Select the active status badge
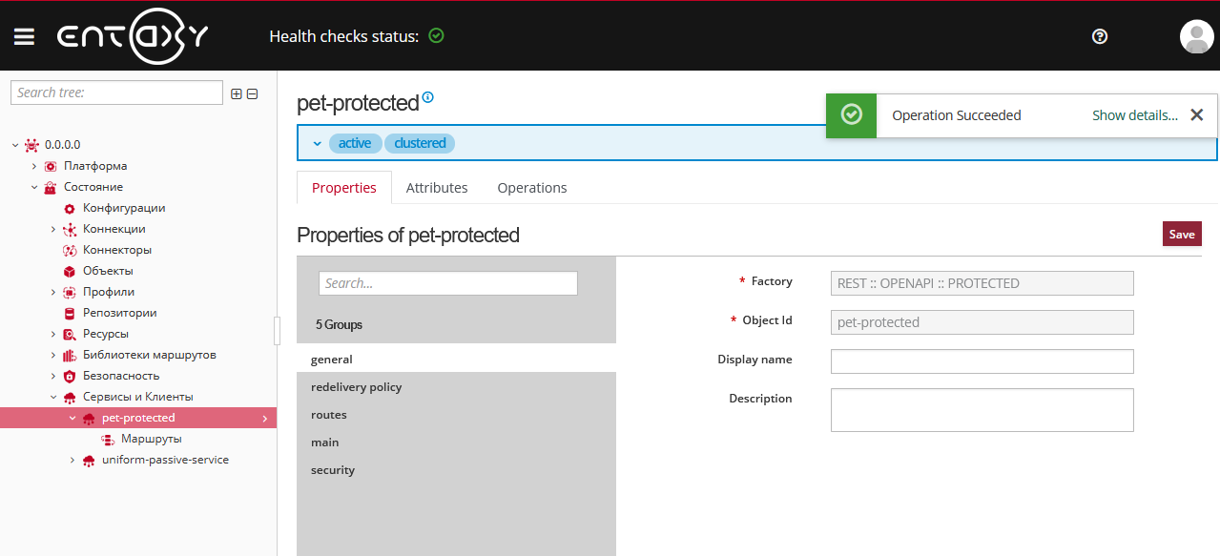 [x=354, y=142]
